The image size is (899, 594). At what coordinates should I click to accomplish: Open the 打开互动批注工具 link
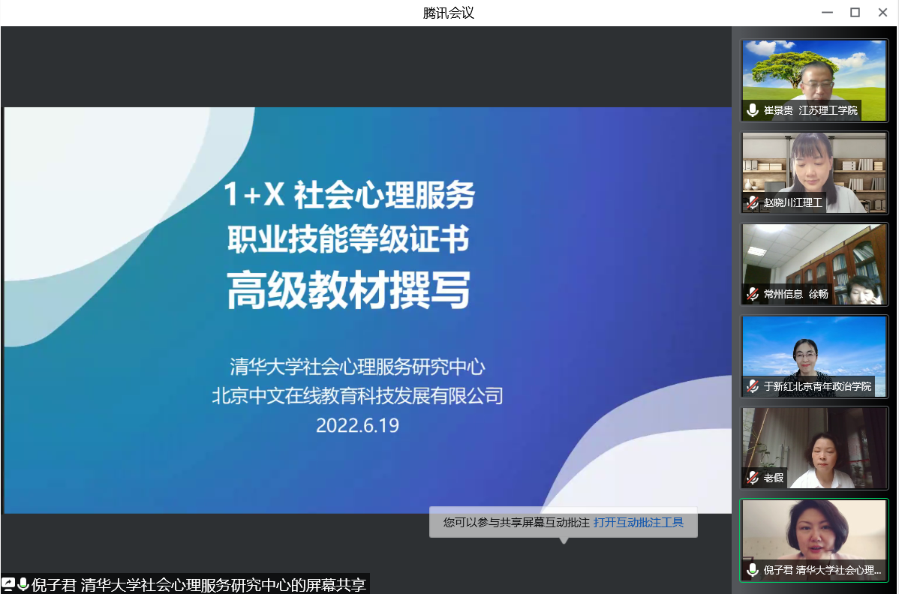(639, 523)
